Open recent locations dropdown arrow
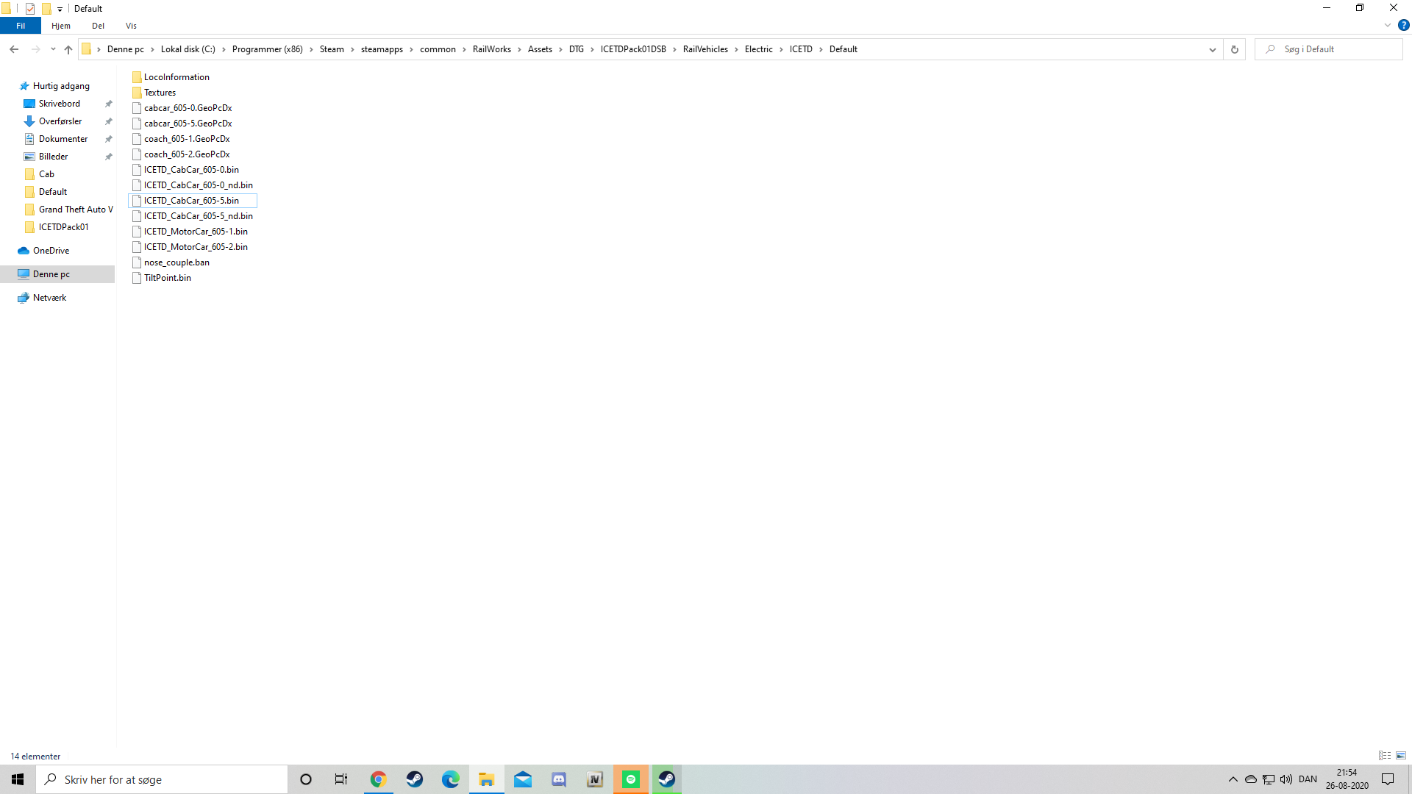 point(53,49)
